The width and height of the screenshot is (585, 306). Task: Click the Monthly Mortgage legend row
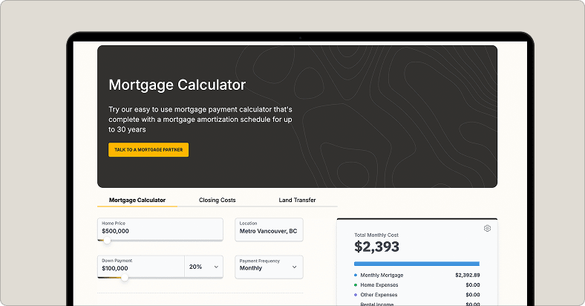pyautogui.click(x=416, y=275)
